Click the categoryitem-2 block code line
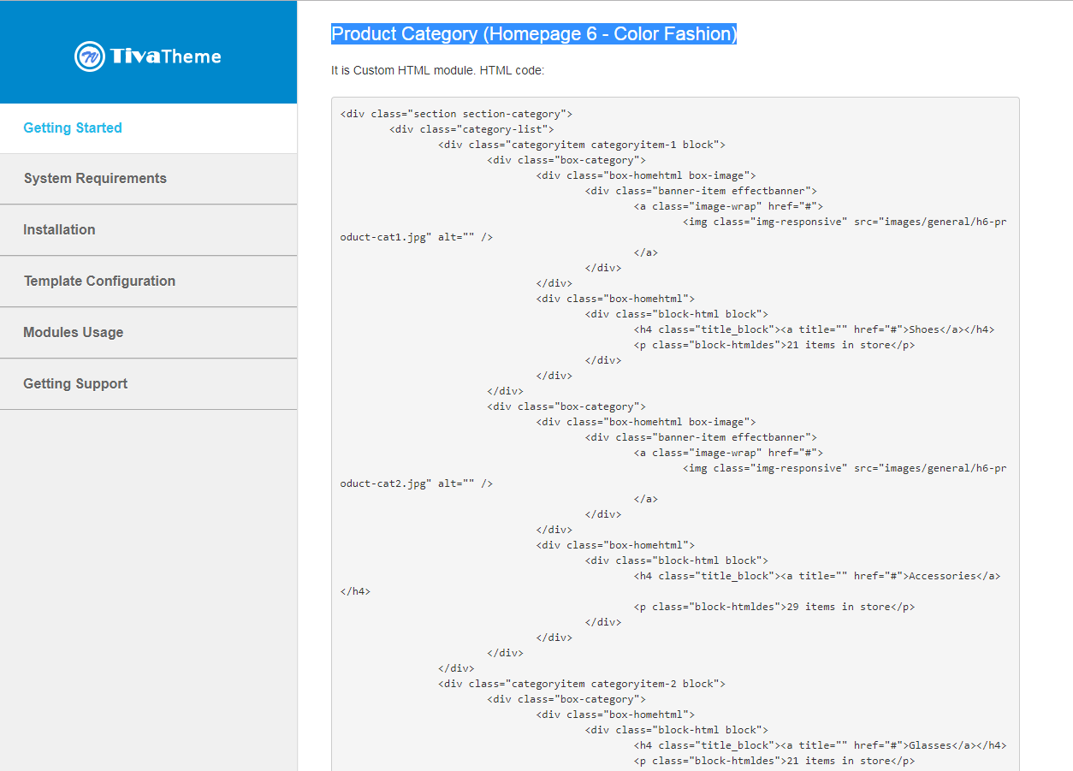 582,684
